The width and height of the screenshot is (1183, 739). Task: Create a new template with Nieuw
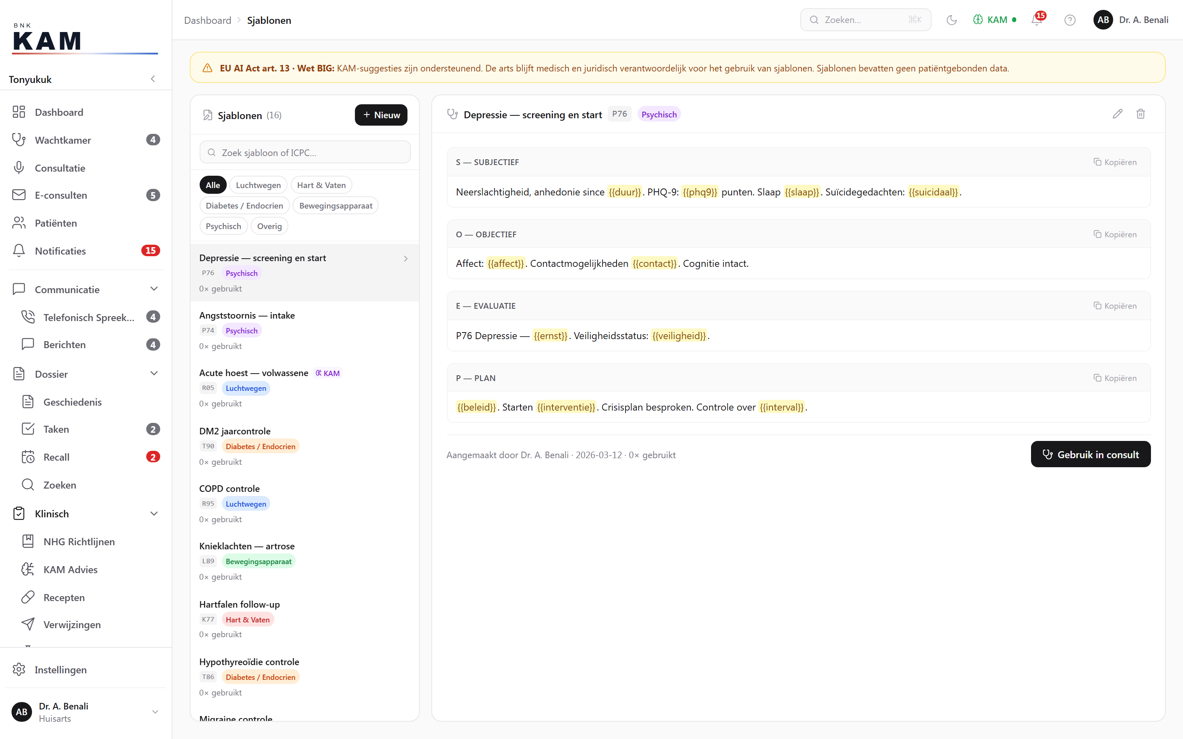[381, 115]
